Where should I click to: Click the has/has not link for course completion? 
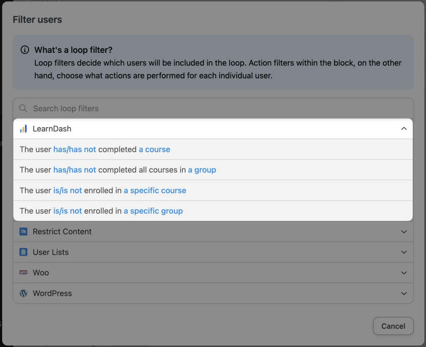pyautogui.click(x=74, y=149)
